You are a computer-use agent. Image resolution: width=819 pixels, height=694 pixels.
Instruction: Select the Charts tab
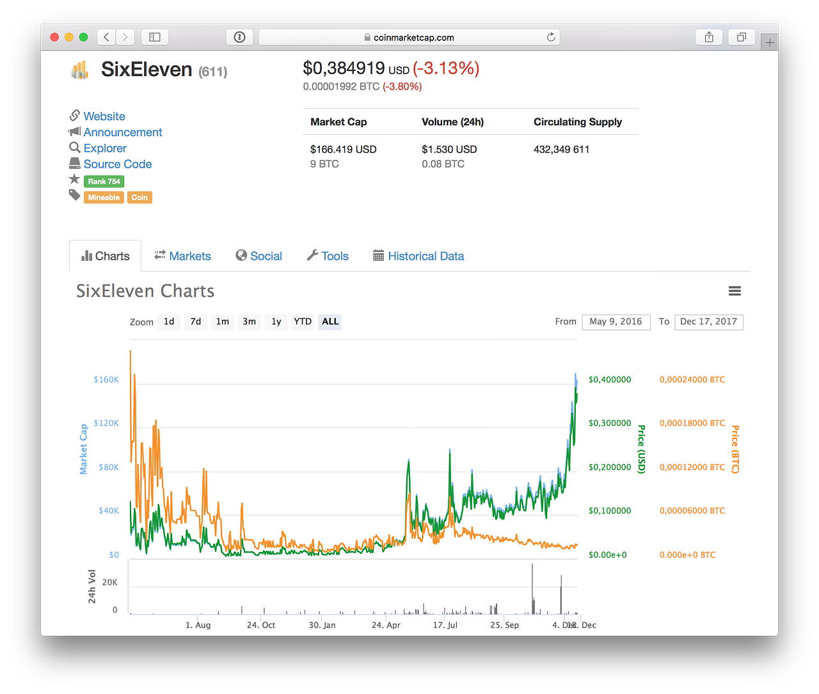coord(106,256)
